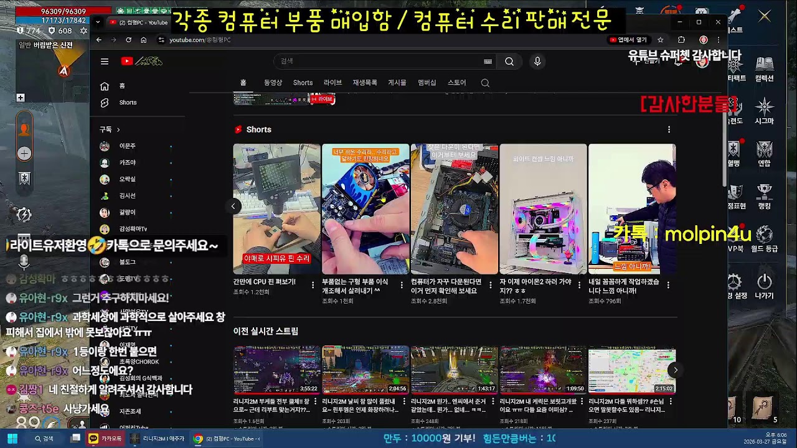The image size is (797, 448).
Task: Expand the 구독 subscriptions list
Action: 110,129
